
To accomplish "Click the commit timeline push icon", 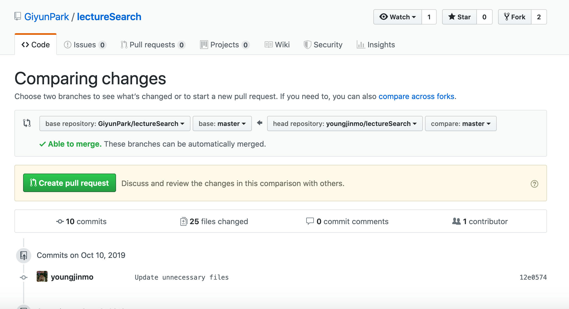I will (x=24, y=255).
